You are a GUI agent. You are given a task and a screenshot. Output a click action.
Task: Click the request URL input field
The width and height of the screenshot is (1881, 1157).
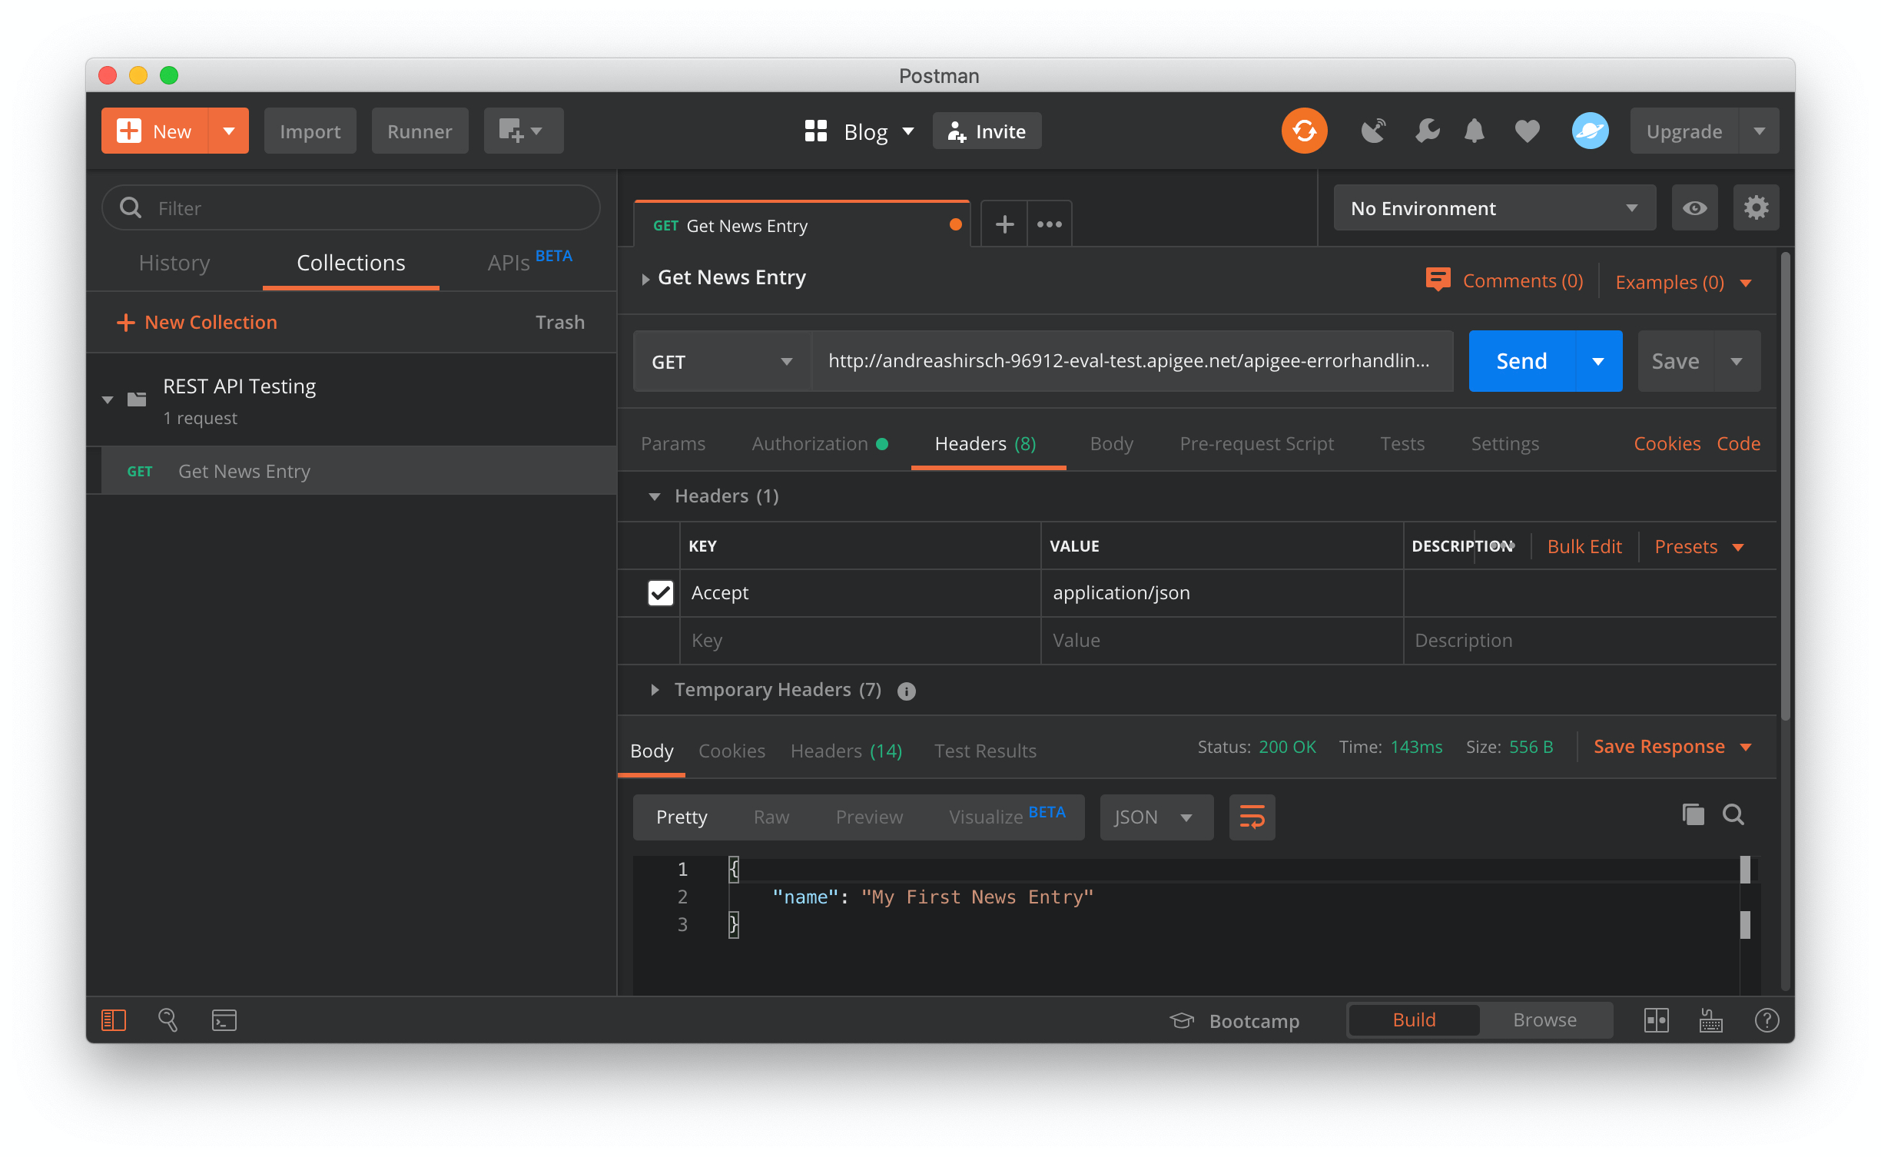tap(1133, 361)
